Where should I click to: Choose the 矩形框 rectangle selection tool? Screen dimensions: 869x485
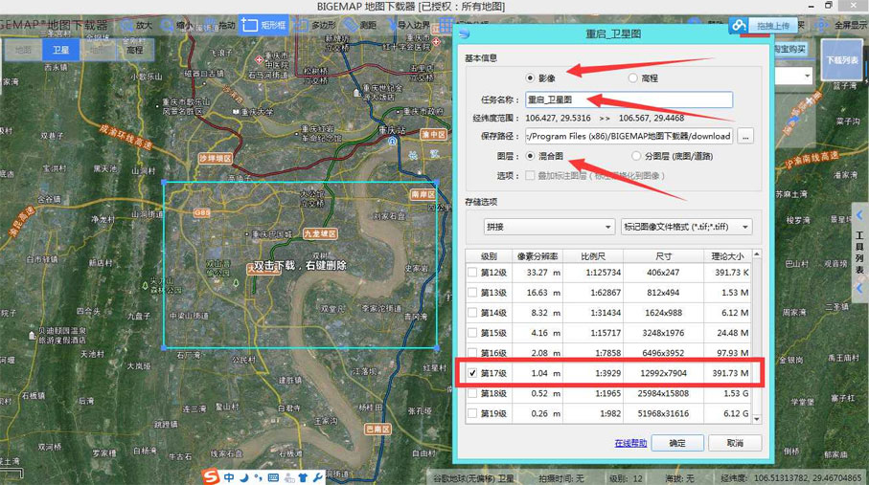pyautogui.click(x=263, y=25)
